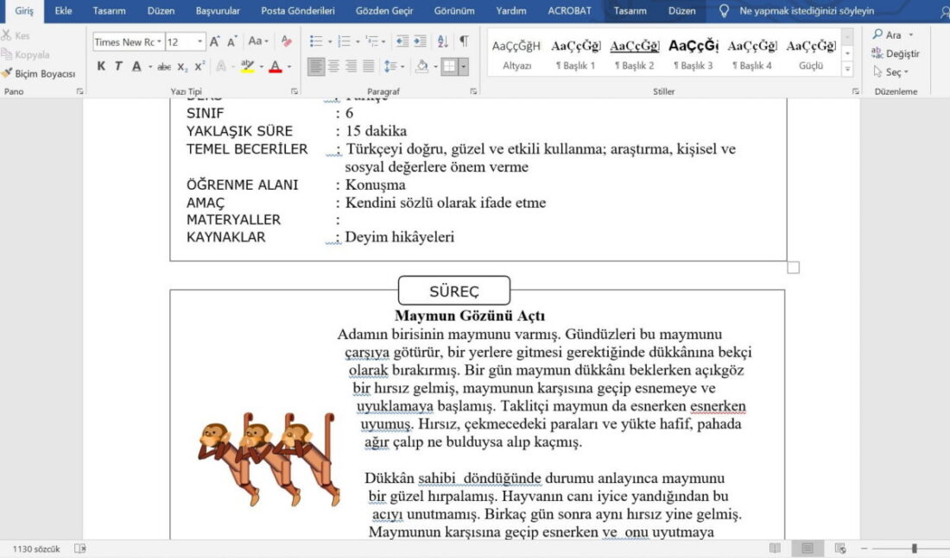Grow font size with larger A

[x=214, y=41]
